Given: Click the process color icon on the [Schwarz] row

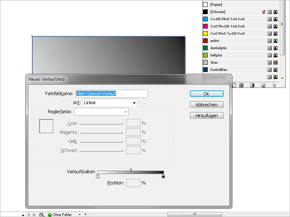Looking at the screenshot, I should pyautogui.click(x=269, y=12).
